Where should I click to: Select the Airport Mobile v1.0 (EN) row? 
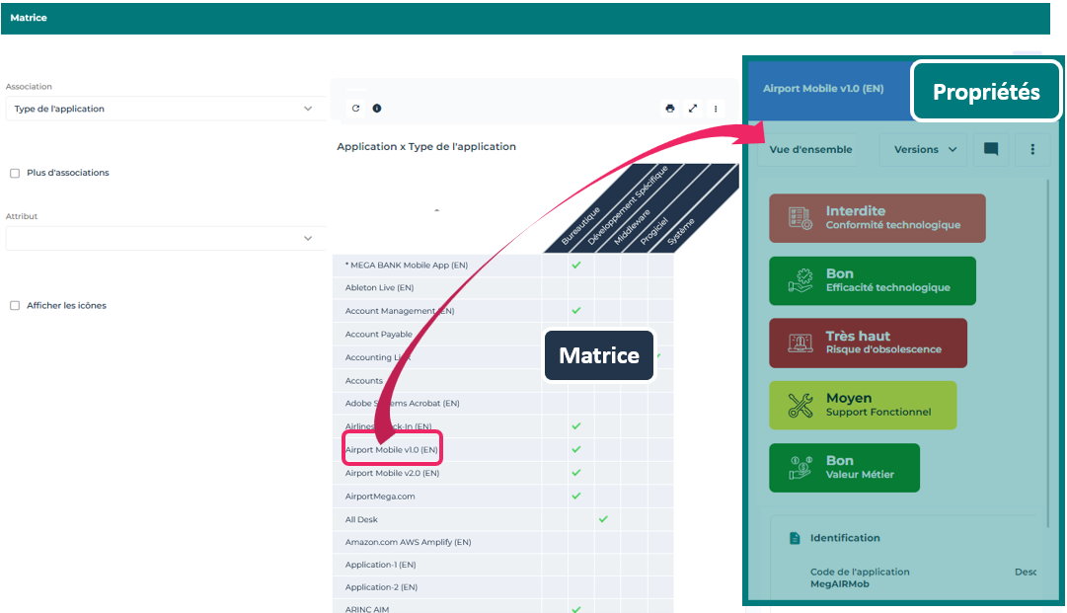tap(392, 450)
